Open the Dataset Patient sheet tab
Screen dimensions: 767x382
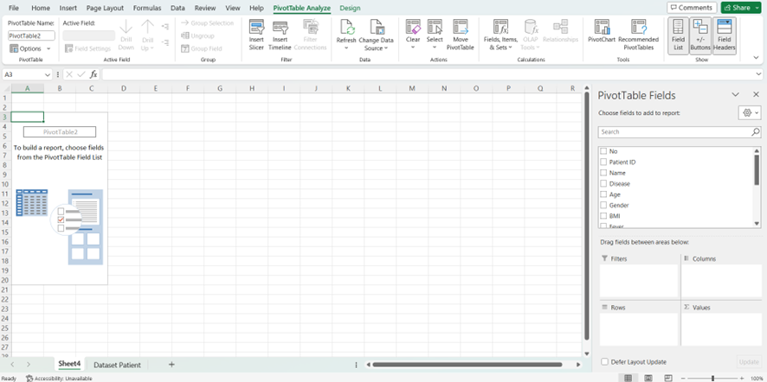(x=117, y=365)
